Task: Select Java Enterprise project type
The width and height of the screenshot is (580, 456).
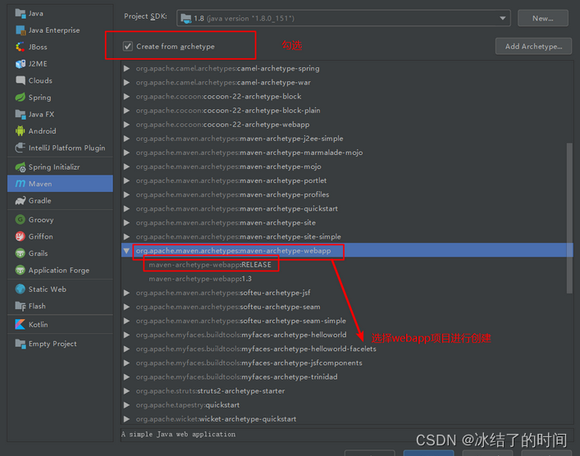Action: pos(60,30)
